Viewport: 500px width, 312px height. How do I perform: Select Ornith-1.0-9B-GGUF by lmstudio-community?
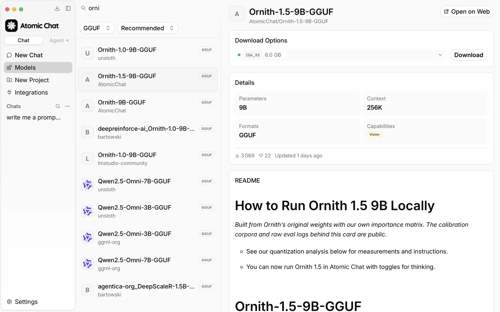point(148,159)
